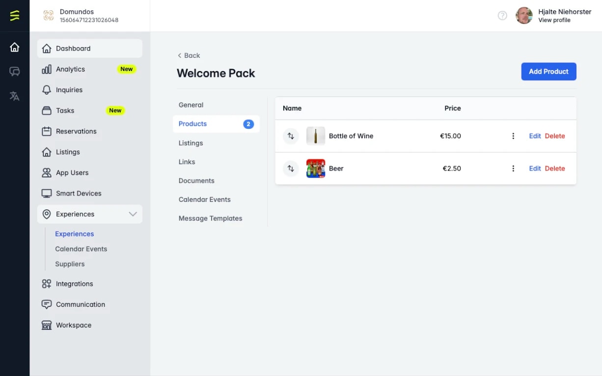This screenshot has width=602, height=376.
Task: Click the Workspace storefront icon
Action: point(47,325)
